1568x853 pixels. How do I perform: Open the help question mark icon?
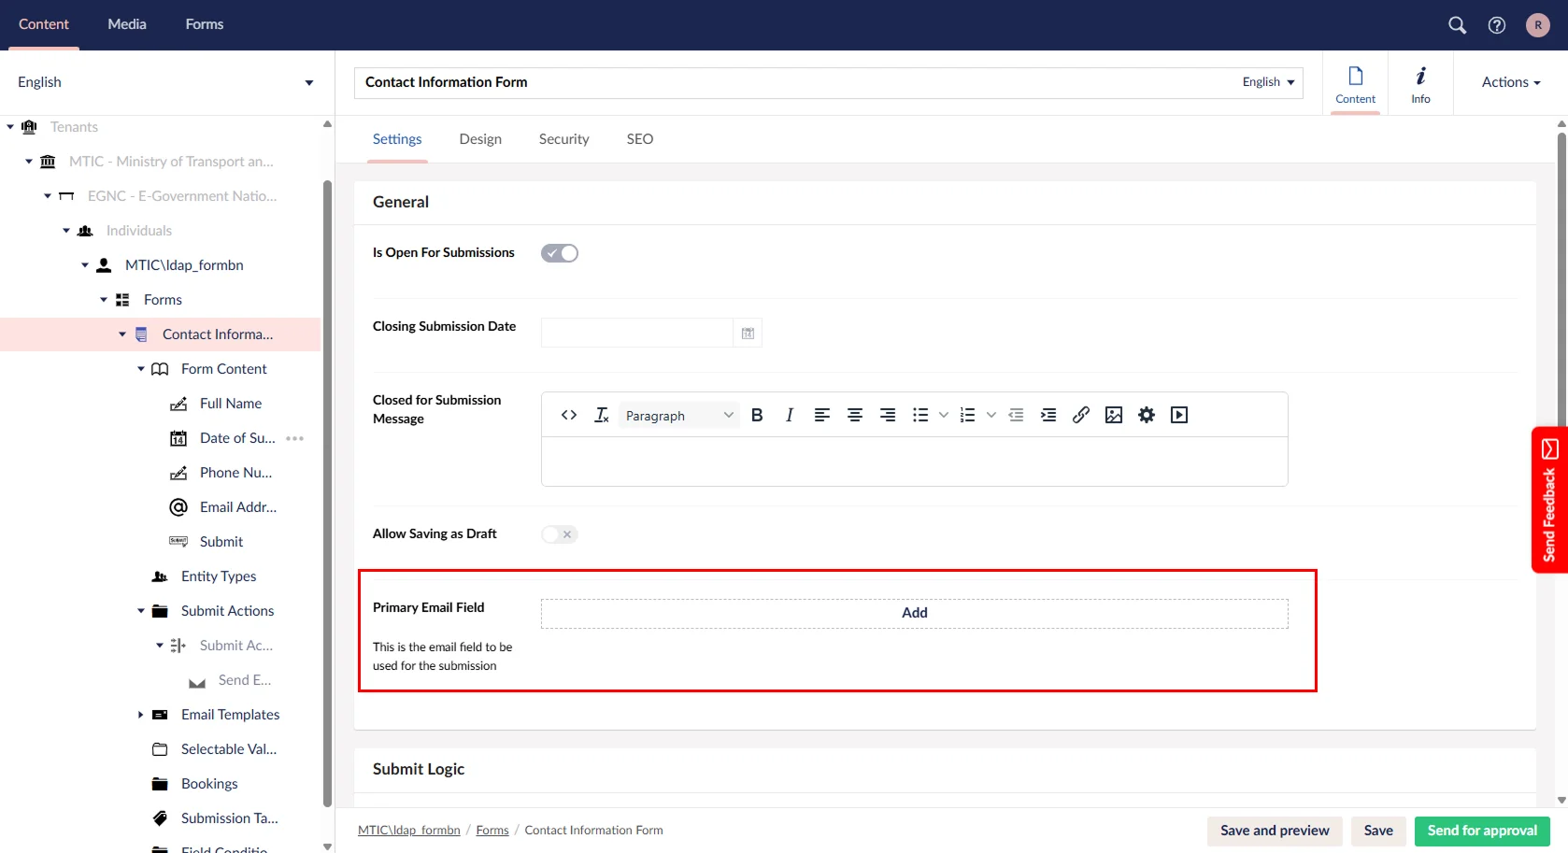coord(1496,25)
